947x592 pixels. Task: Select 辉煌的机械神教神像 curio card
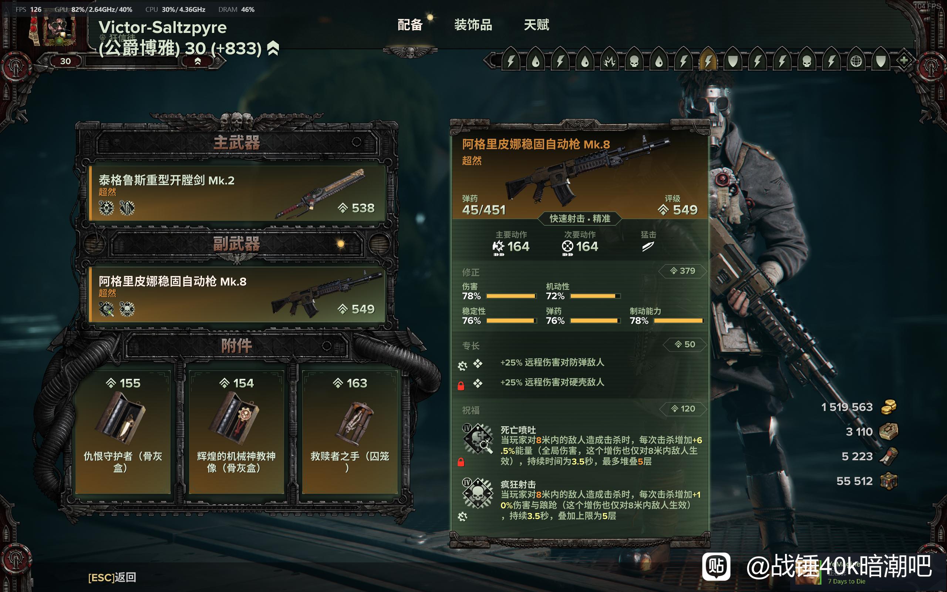pos(236,432)
